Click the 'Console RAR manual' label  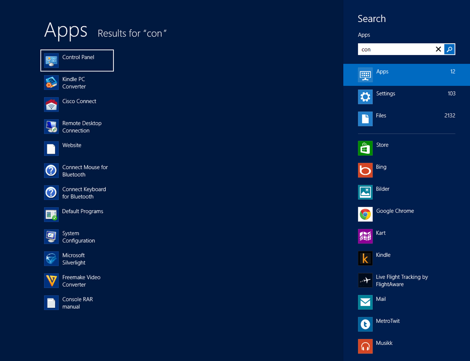(77, 303)
